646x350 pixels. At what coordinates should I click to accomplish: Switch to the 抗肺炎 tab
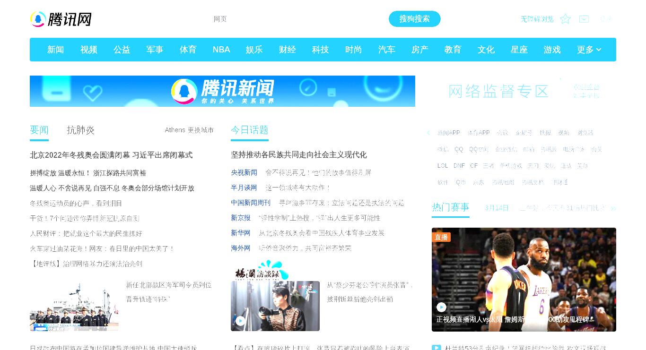tap(81, 130)
